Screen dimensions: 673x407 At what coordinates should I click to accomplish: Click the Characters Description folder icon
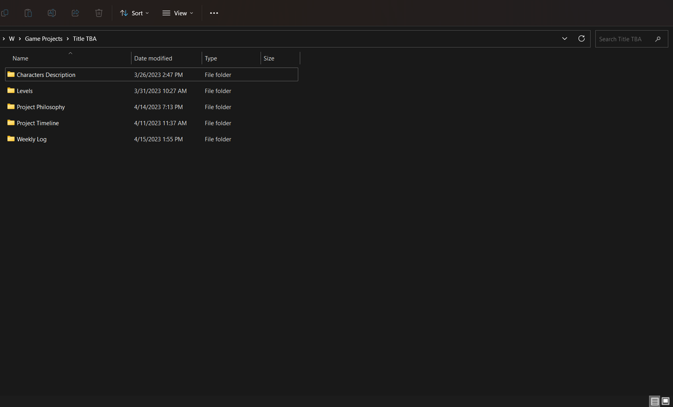[x=11, y=75]
